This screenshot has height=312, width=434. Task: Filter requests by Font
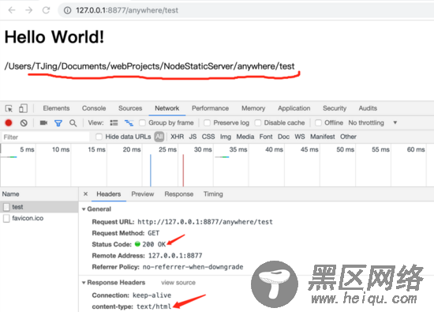(266, 137)
